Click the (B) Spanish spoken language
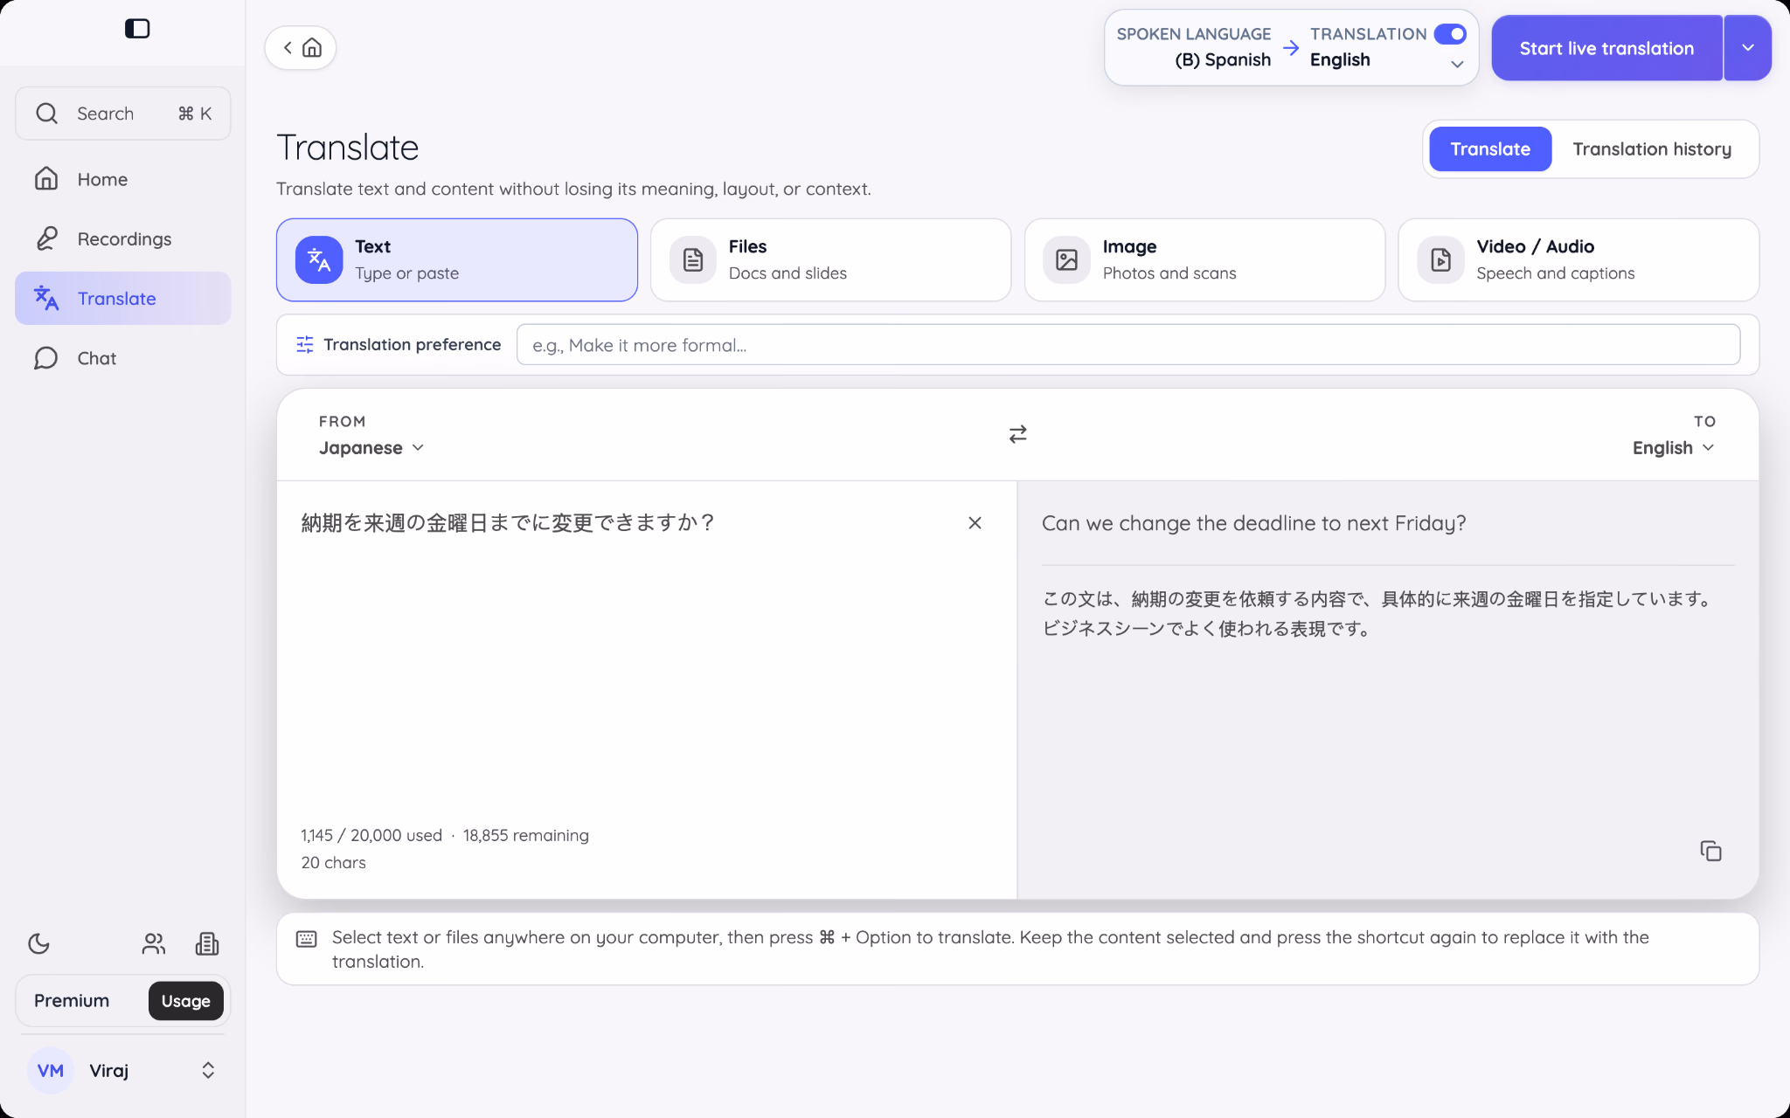Screen dimensions: 1790x1118 (x=1222, y=59)
